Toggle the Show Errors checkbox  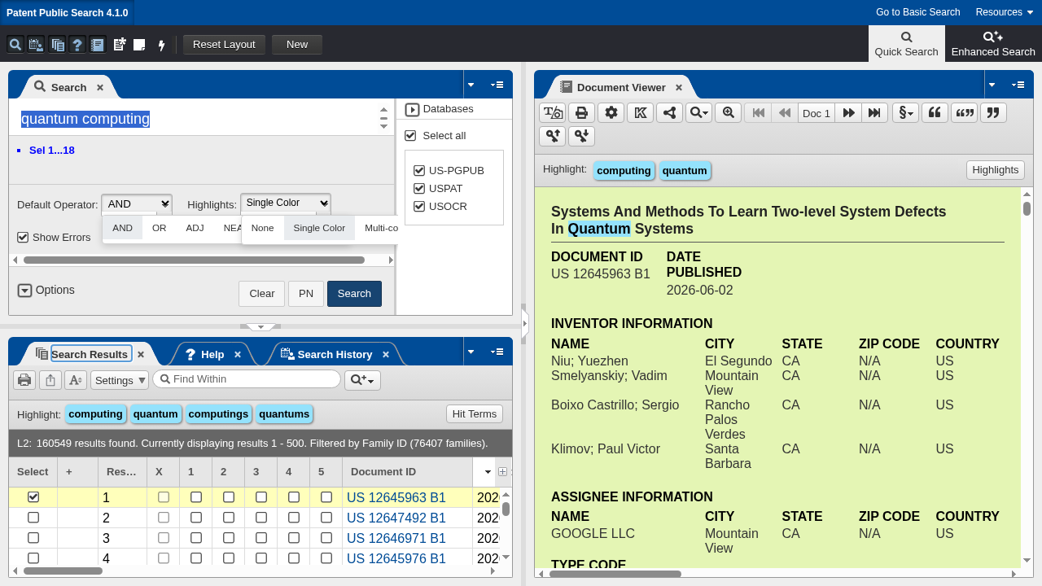tap(23, 237)
